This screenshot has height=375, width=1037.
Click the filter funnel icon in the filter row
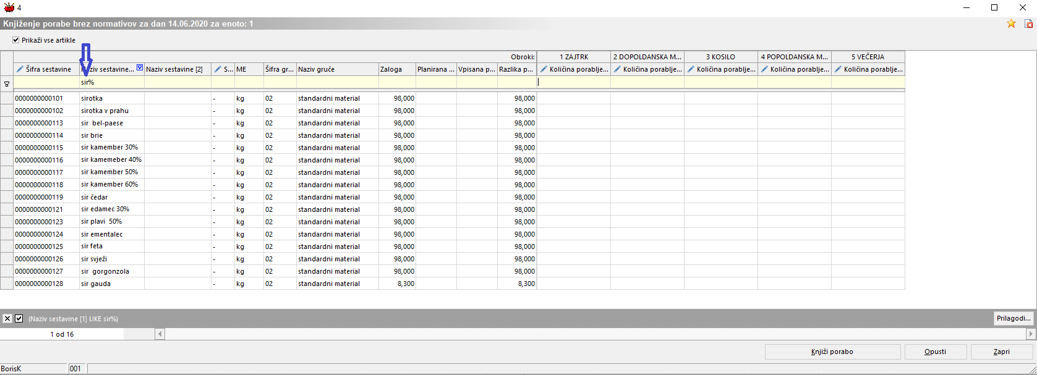point(7,83)
